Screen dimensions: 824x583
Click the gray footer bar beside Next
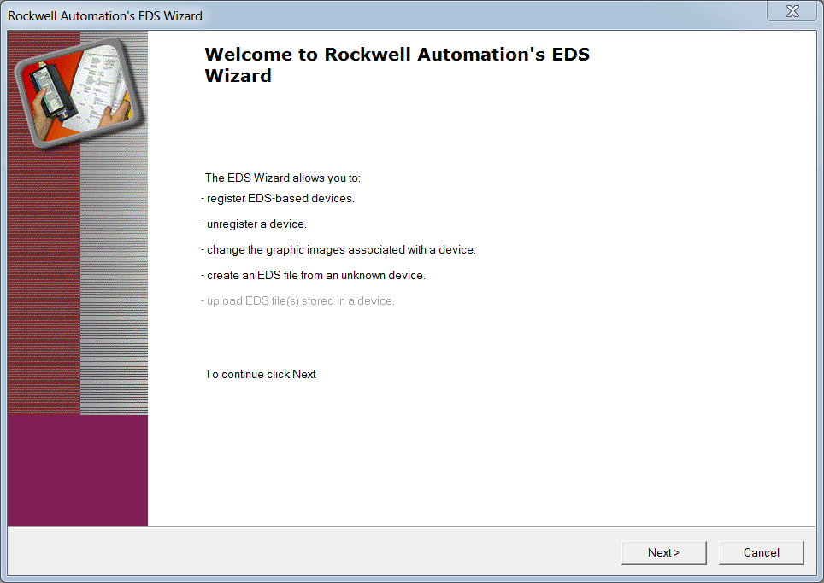342,552
